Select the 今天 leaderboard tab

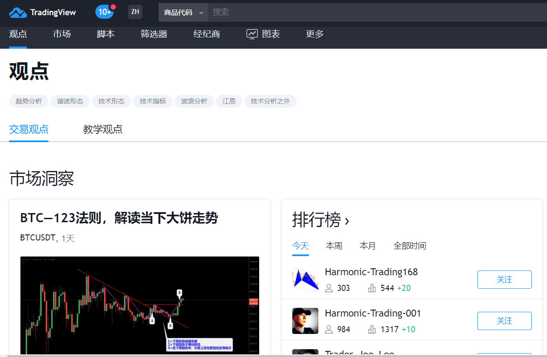[301, 246]
